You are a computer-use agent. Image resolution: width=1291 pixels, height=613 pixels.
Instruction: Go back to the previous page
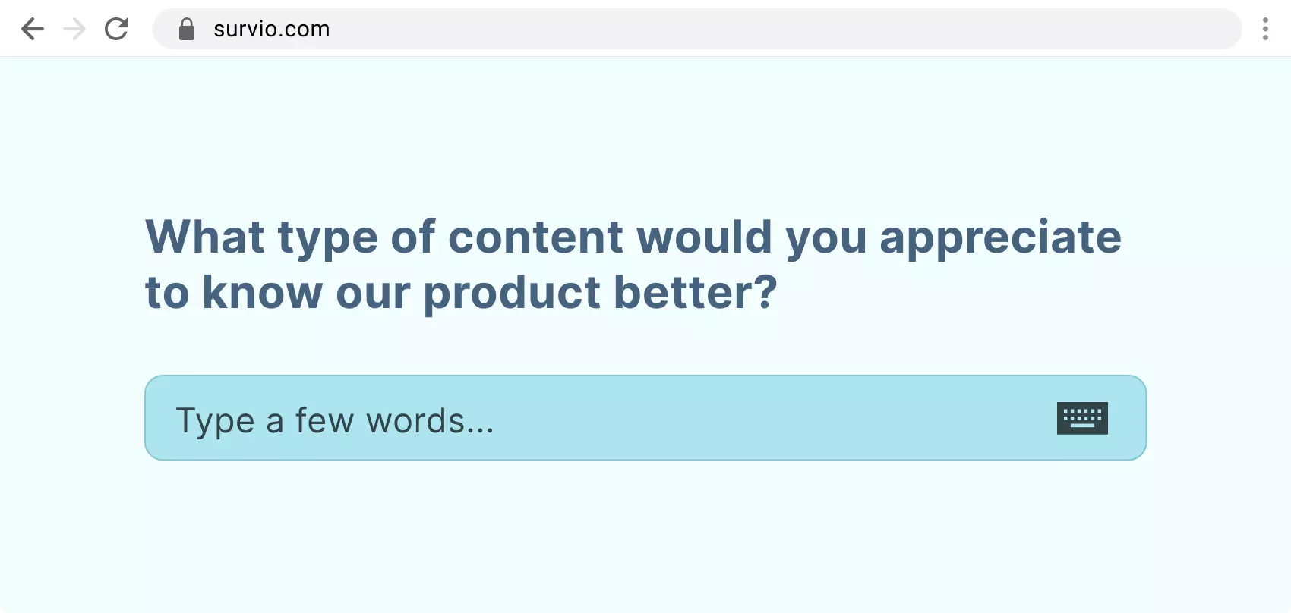pyautogui.click(x=33, y=30)
